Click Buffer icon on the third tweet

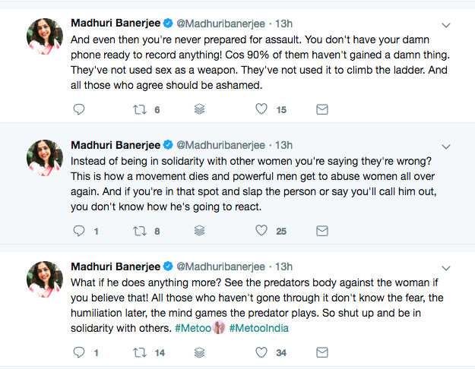(x=199, y=352)
